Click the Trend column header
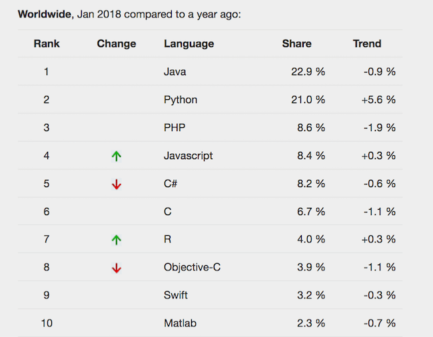The height and width of the screenshot is (337, 433). tap(367, 44)
